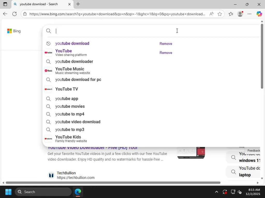
Task: Select 'youtube video download' suggestion
Action: [x=78, y=122]
